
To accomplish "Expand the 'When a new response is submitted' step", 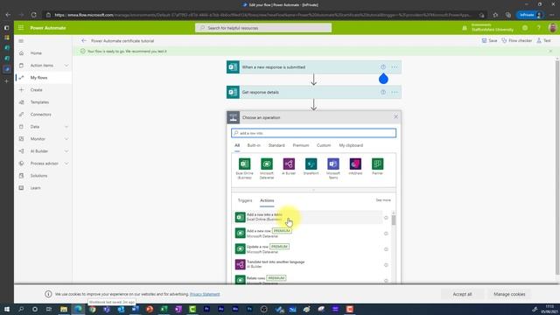I will (313, 67).
